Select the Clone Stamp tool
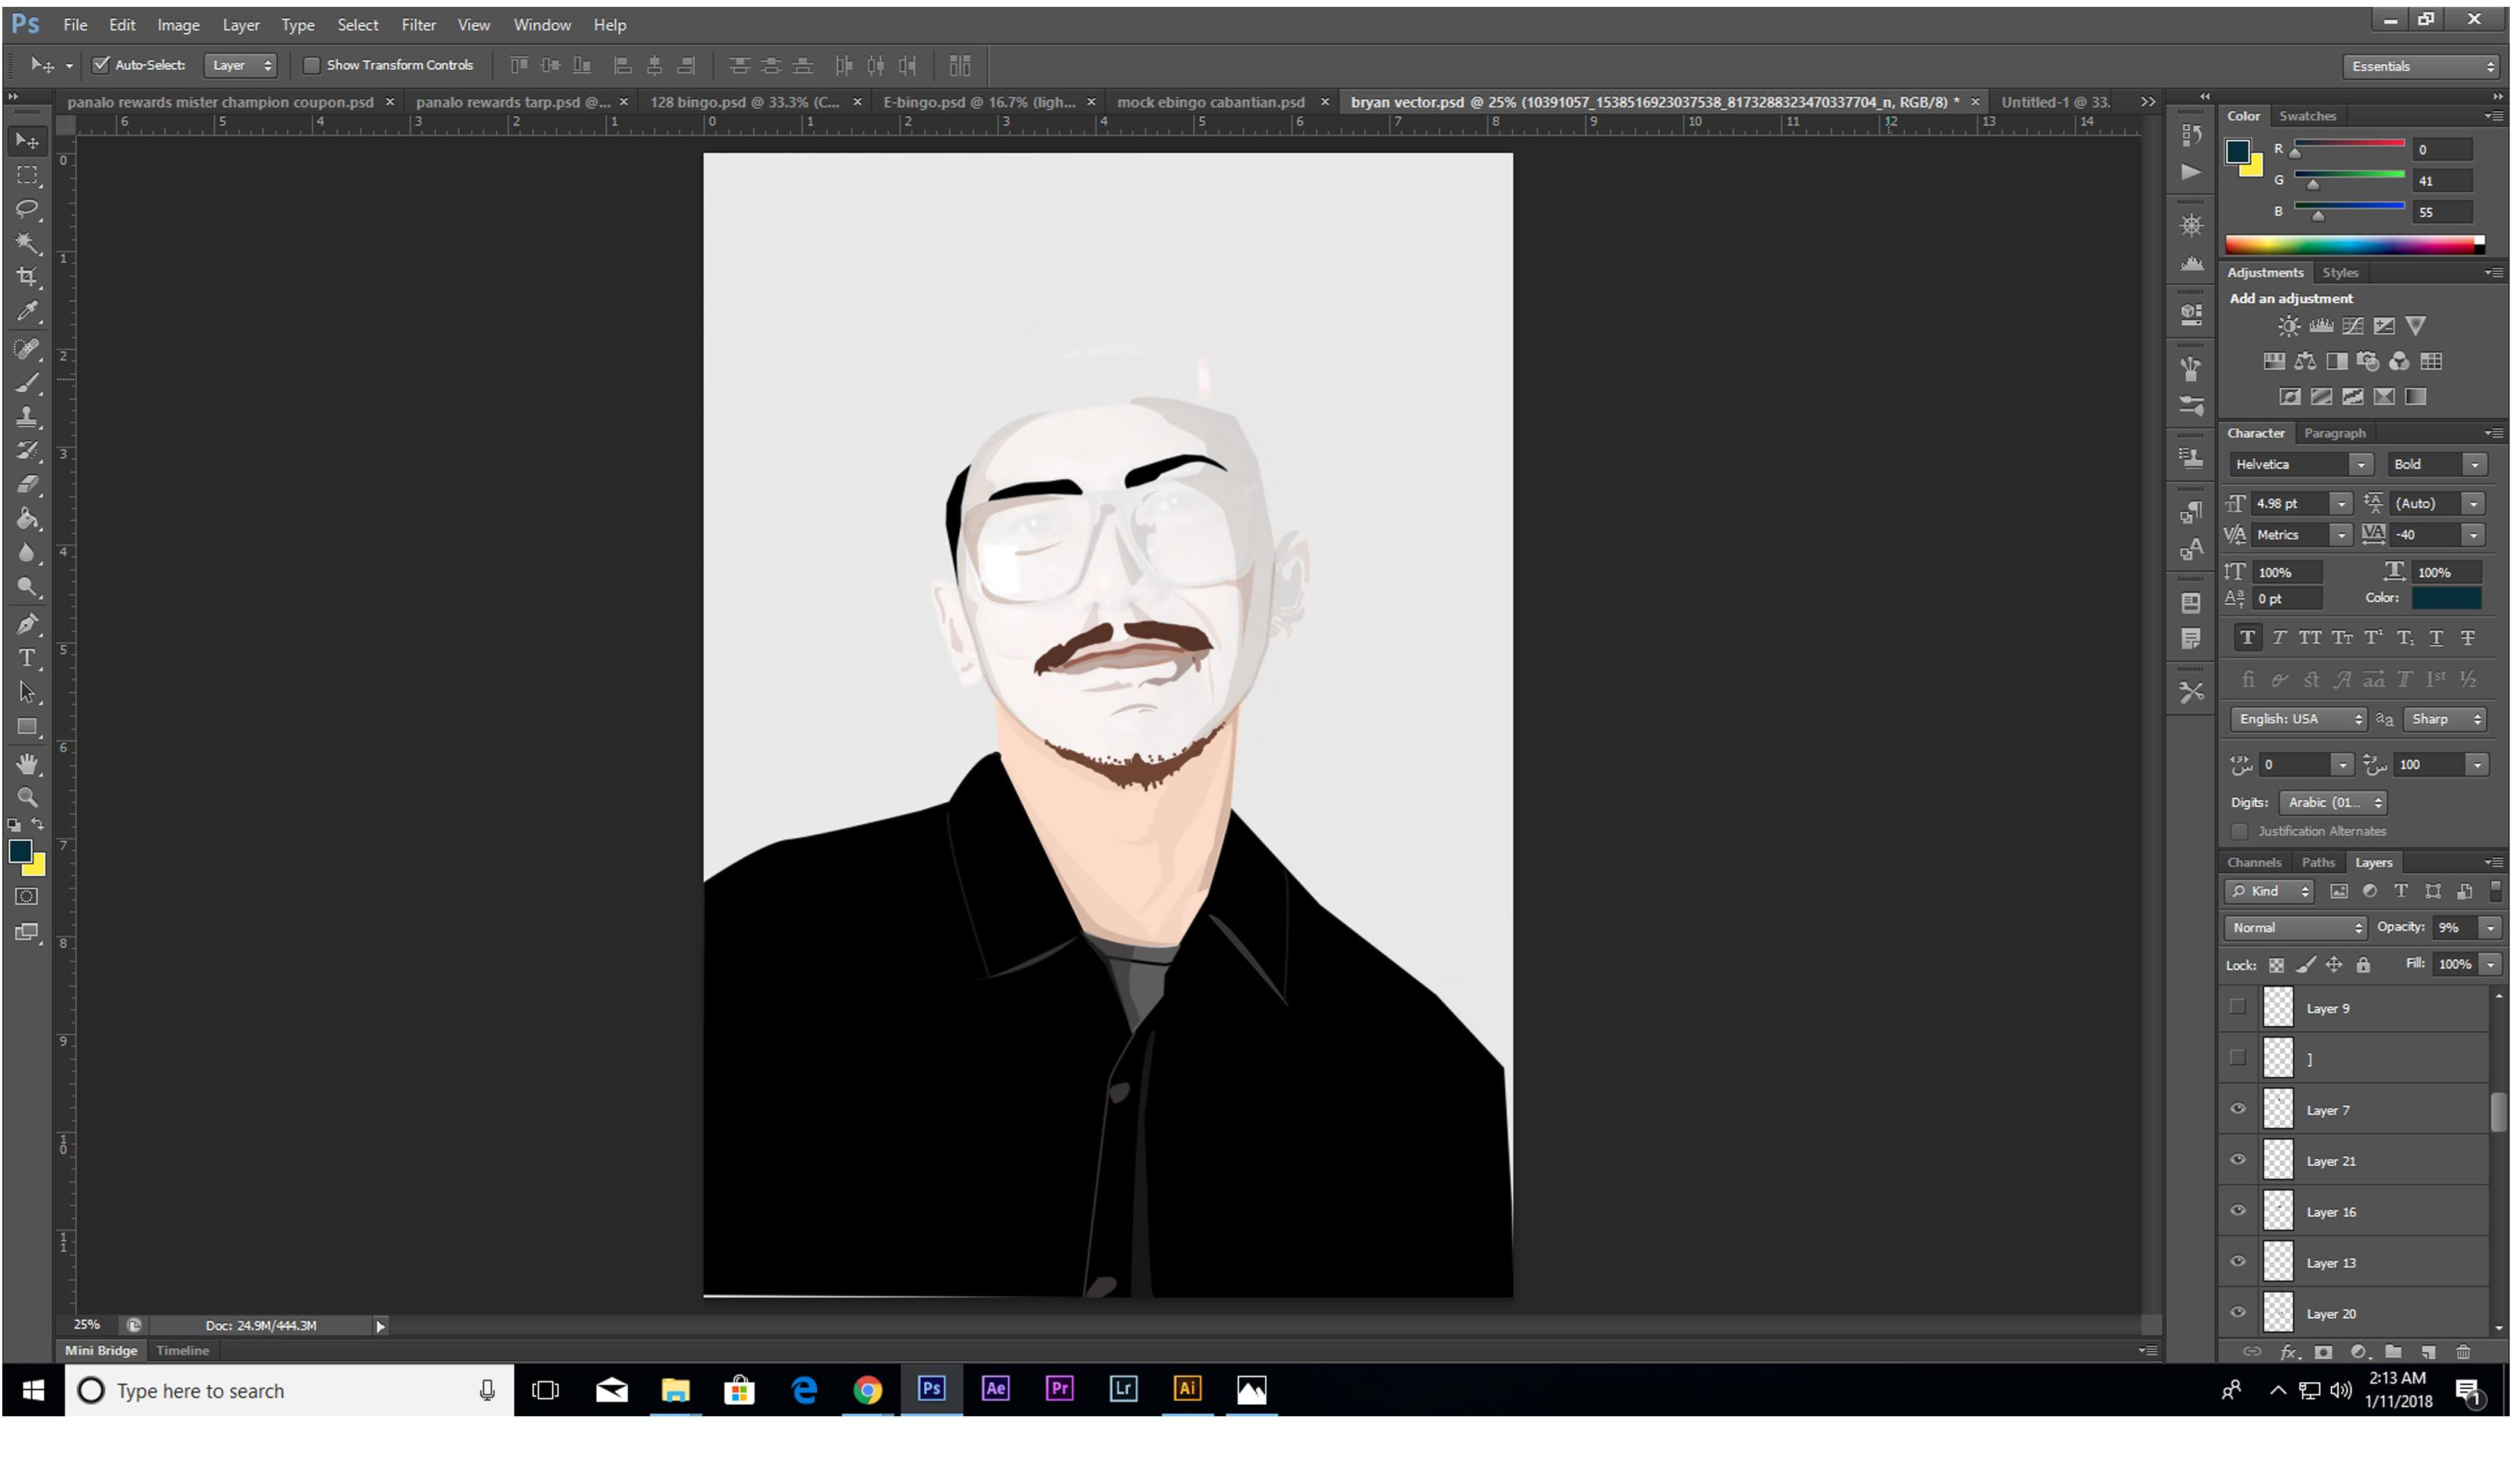Screen dimensions: 2512x1484 click(28, 416)
